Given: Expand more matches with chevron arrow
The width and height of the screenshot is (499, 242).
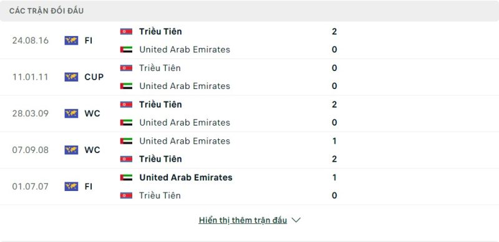Looking at the screenshot, I should [x=296, y=220].
